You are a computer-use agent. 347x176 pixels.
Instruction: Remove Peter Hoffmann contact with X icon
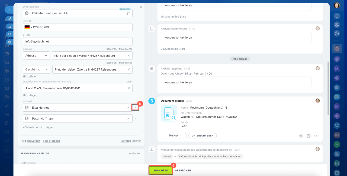pos(135,119)
